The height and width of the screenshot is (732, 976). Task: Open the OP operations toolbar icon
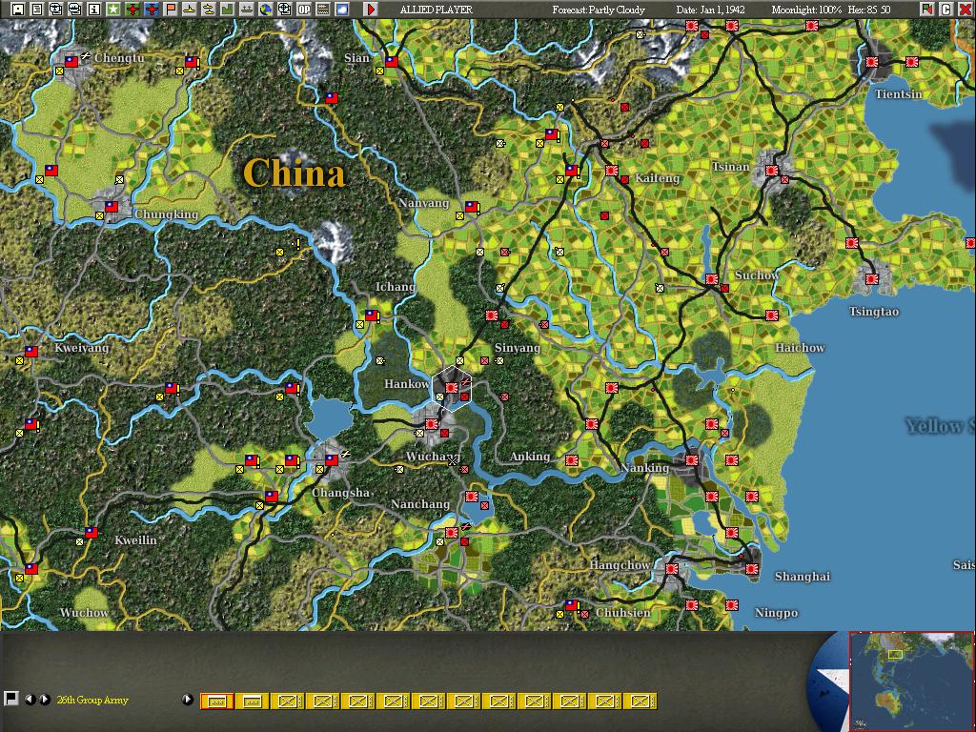coord(304,9)
